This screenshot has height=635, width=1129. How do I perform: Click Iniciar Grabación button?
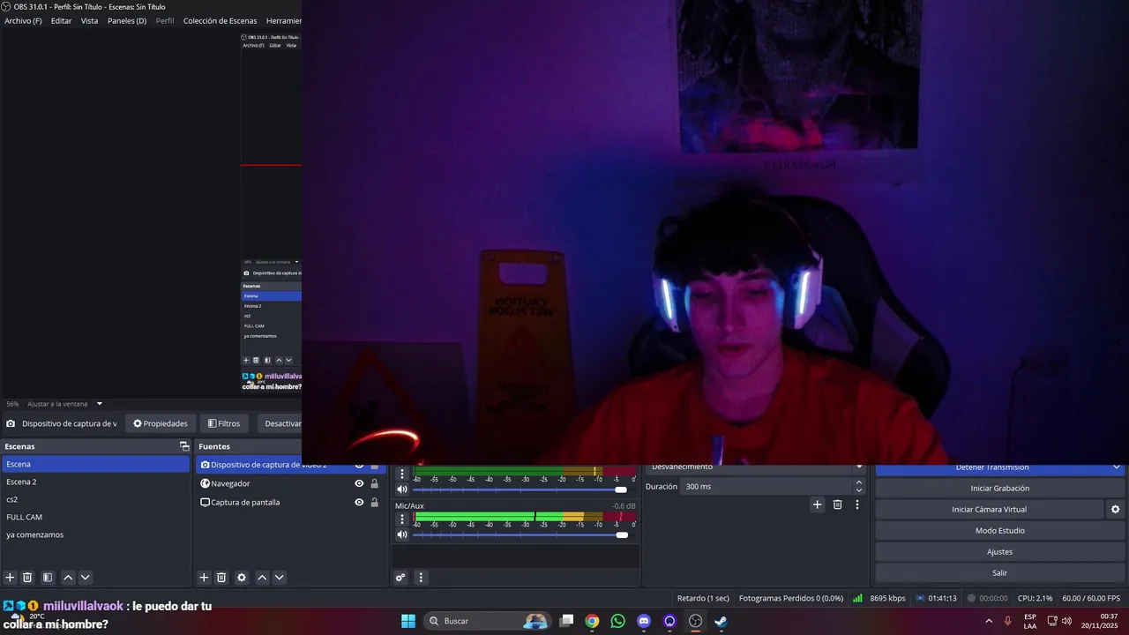coord(999,488)
